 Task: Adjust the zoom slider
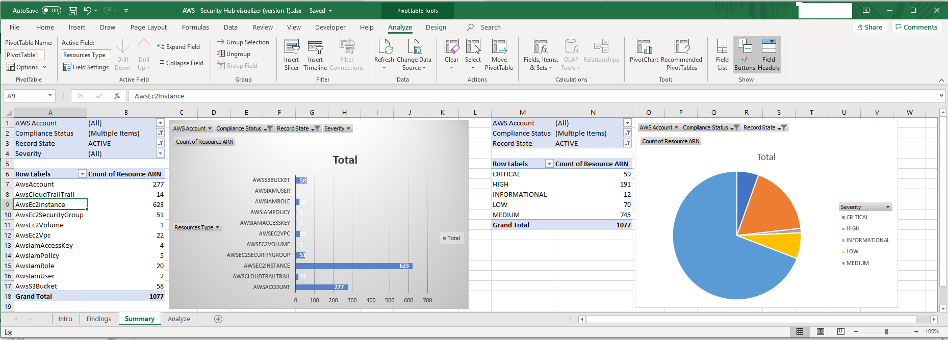pos(886,331)
